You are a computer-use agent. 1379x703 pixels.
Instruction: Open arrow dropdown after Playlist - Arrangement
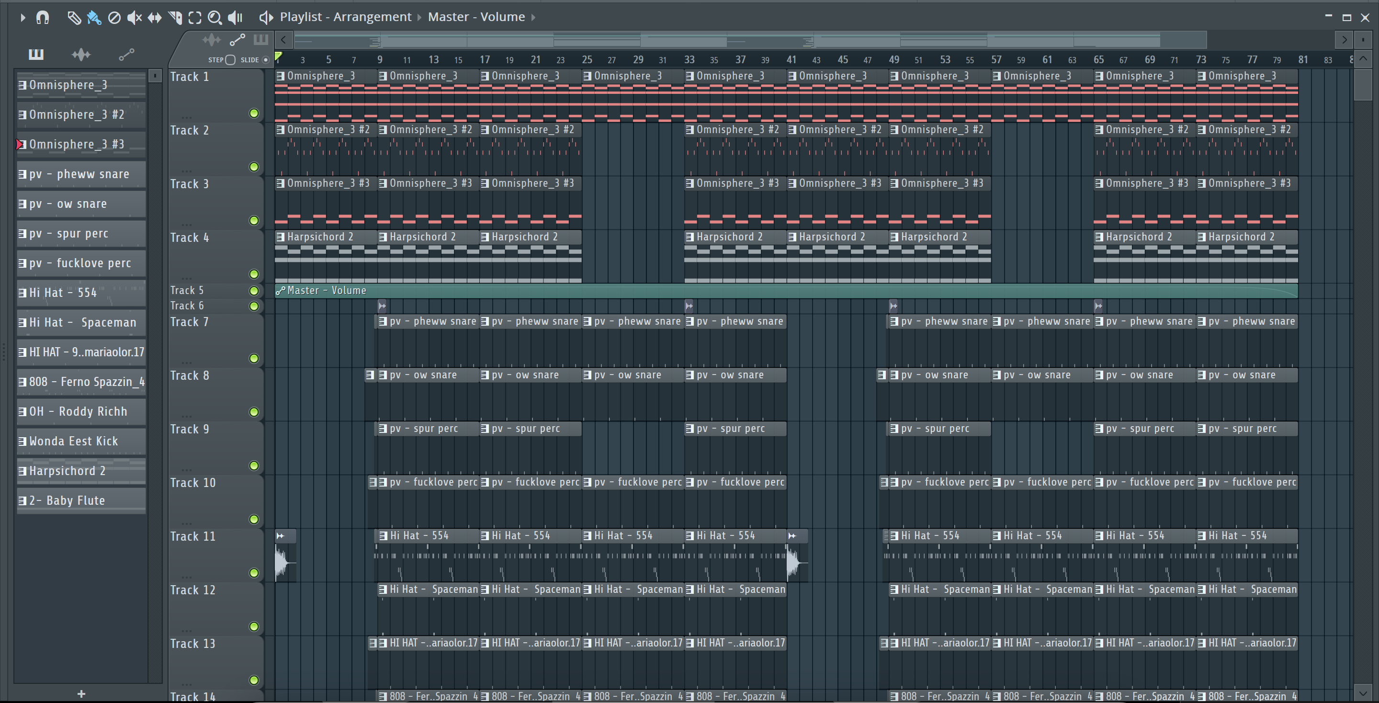pyautogui.click(x=420, y=18)
